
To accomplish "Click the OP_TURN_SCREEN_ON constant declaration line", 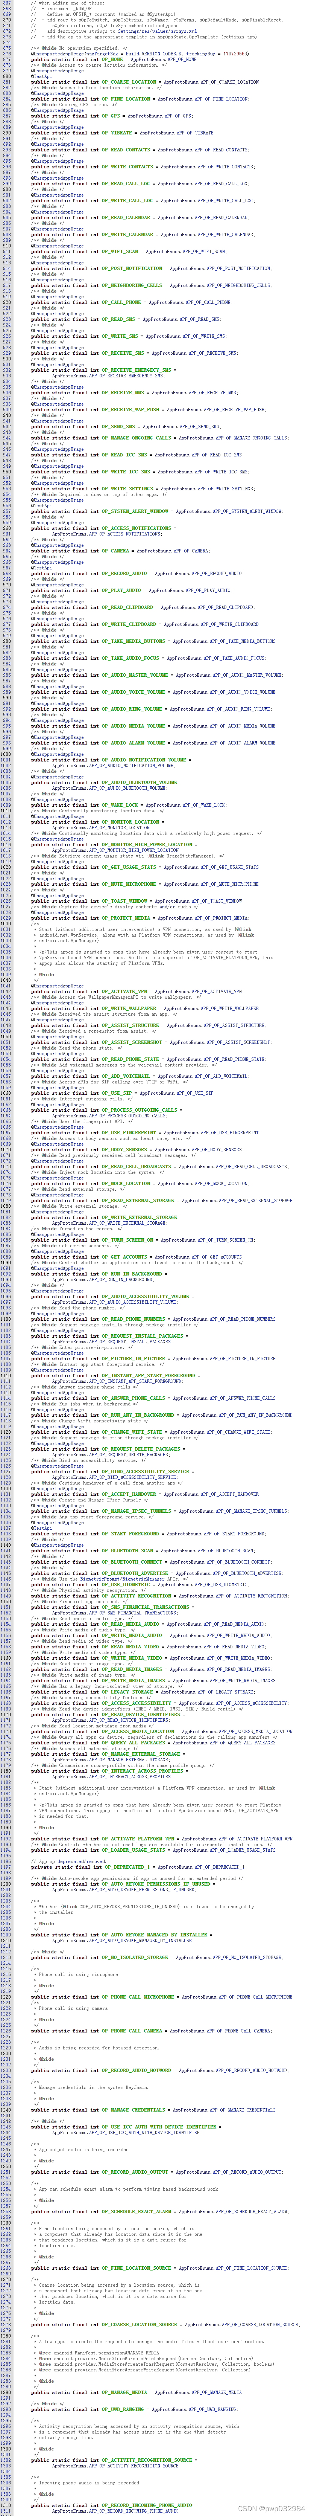I will point(143,1240).
